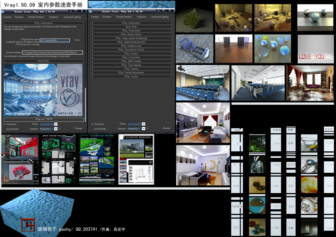The height and width of the screenshot is (237, 336).
Task: Click the VRay Adv 1.50.09 version button
Action: 44,119
